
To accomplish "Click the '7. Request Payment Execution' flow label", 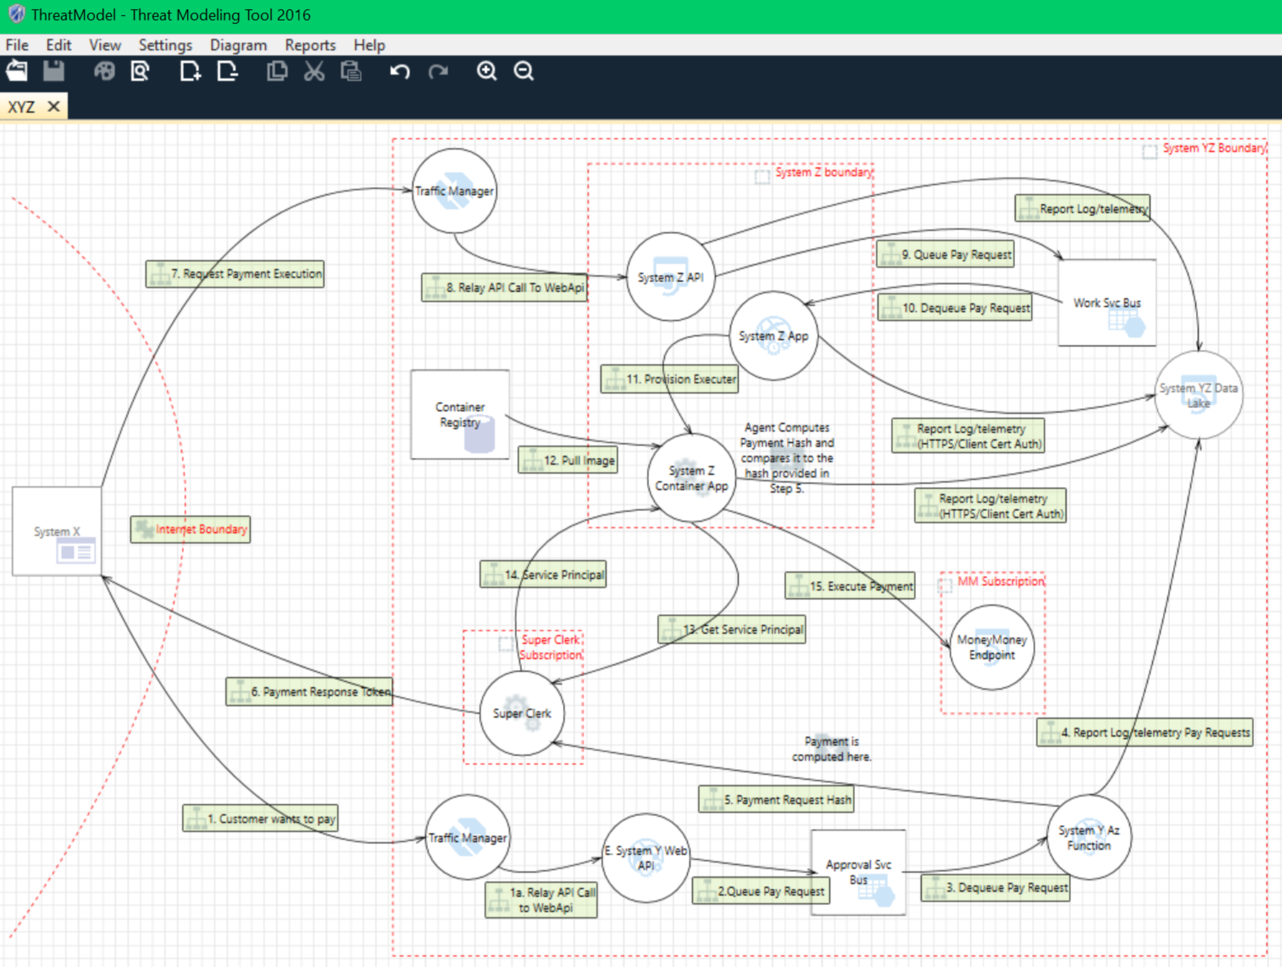I will [x=235, y=273].
